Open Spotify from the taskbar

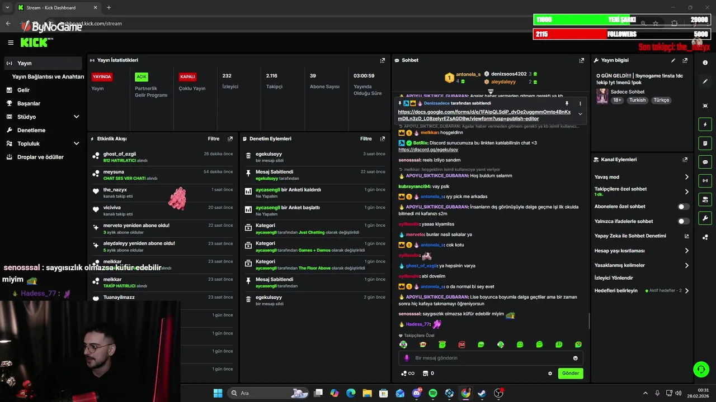point(433,393)
